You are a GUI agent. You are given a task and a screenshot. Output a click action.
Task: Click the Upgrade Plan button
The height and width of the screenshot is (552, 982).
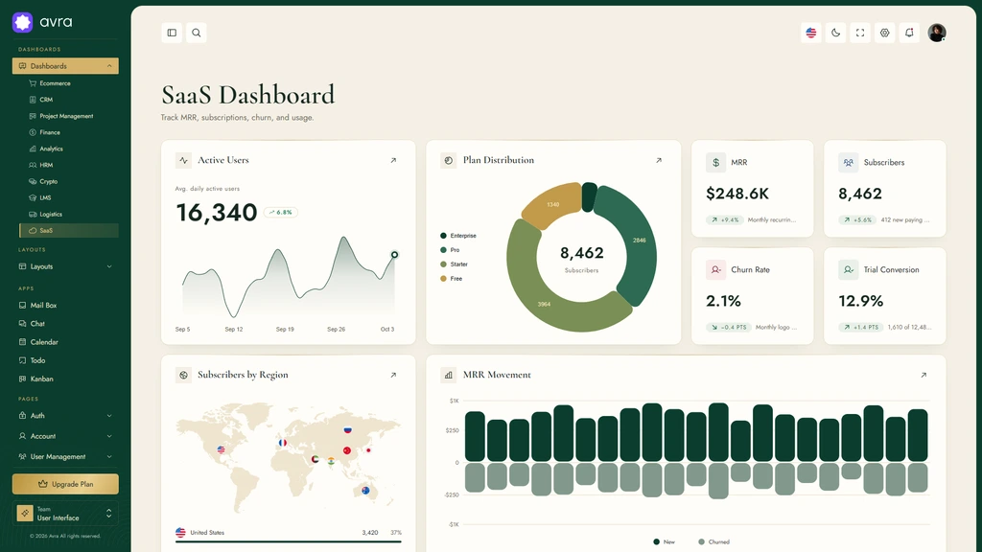point(65,484)
